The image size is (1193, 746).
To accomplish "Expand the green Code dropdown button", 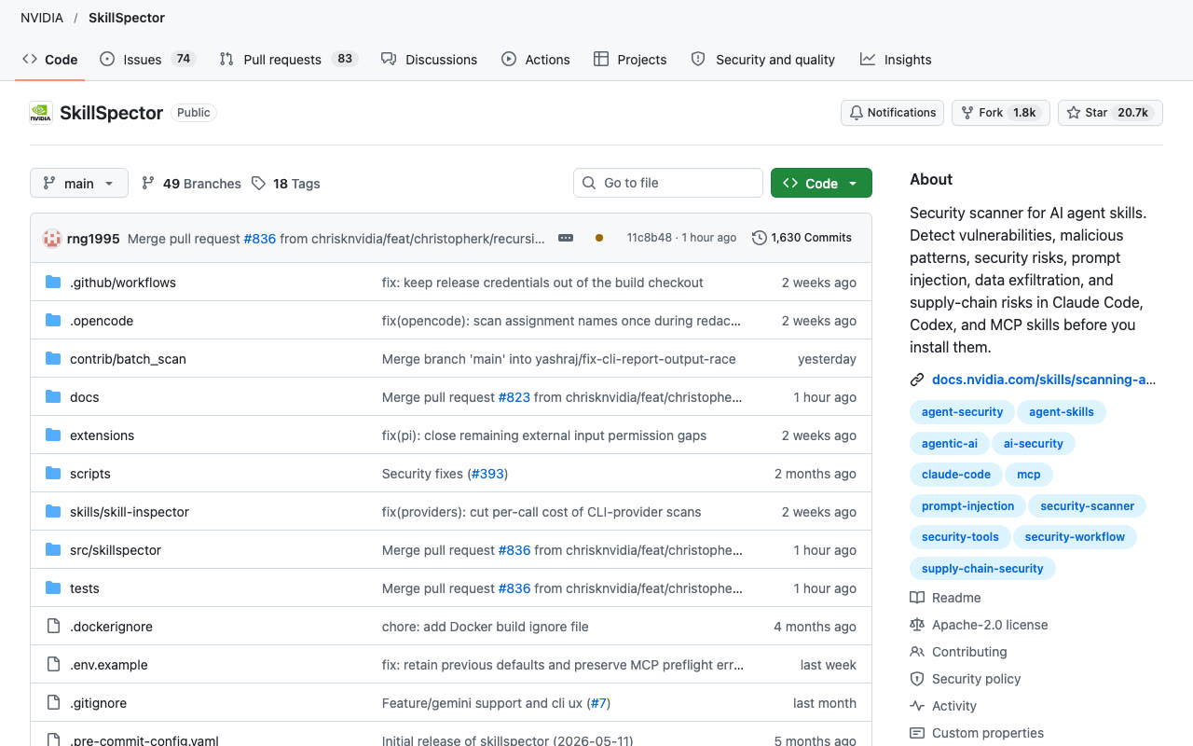I will (821, 183).
